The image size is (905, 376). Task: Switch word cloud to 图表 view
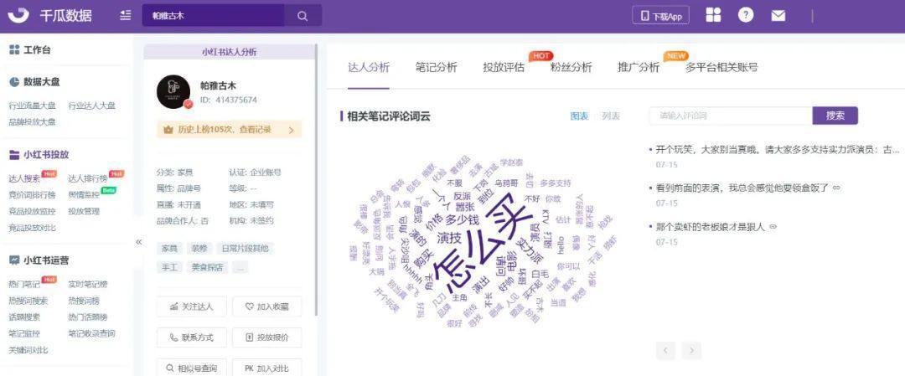(579, 116)
